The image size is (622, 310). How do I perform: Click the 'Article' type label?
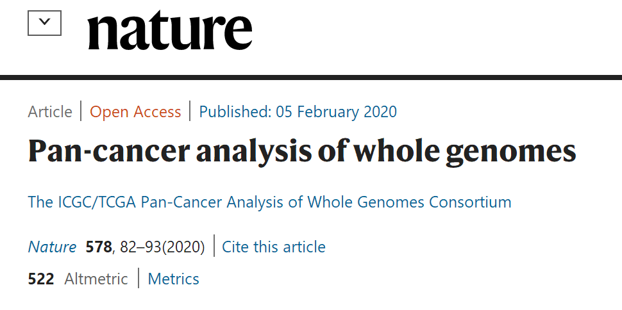(x=50, y=112)
